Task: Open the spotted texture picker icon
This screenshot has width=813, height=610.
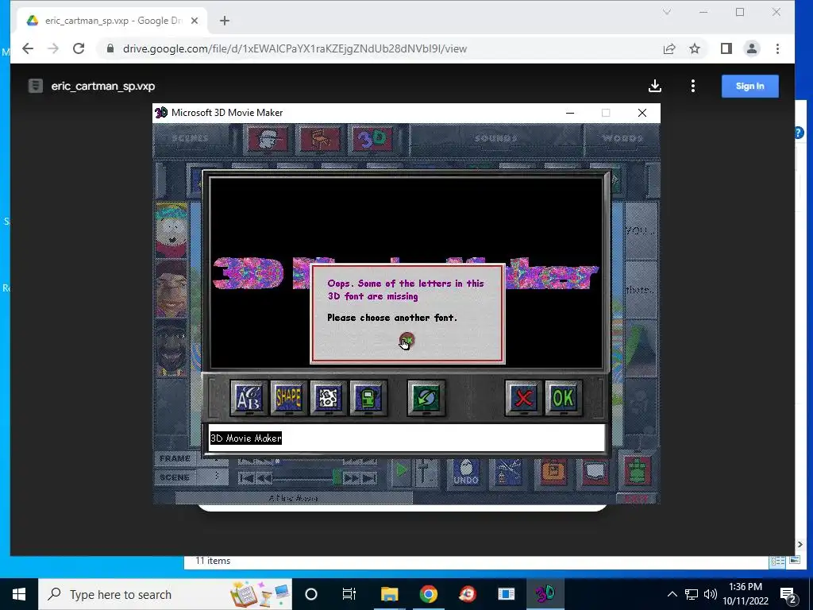Action: pyautogui.click(x=328, y=398)
